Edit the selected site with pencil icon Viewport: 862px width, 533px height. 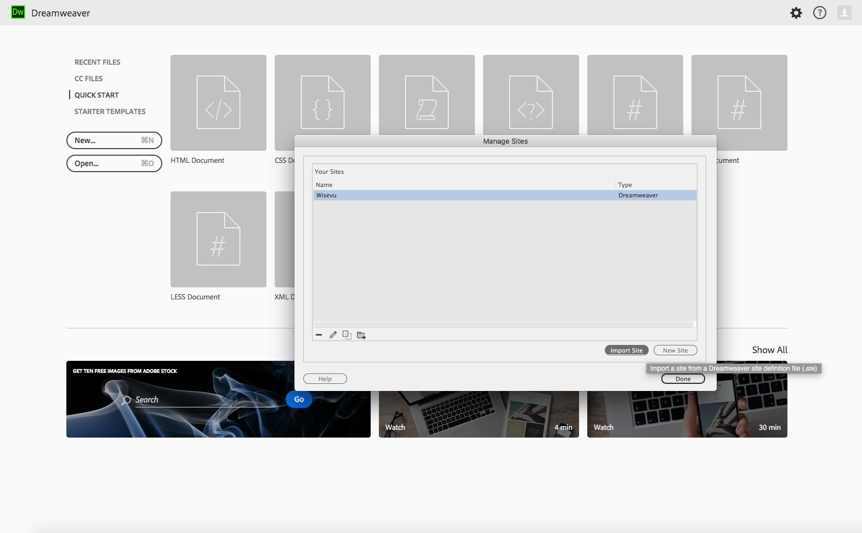(333, 335)
